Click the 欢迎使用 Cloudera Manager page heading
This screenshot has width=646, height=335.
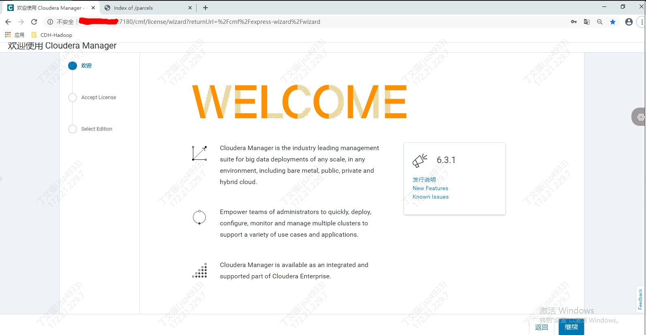coord(62,46)
